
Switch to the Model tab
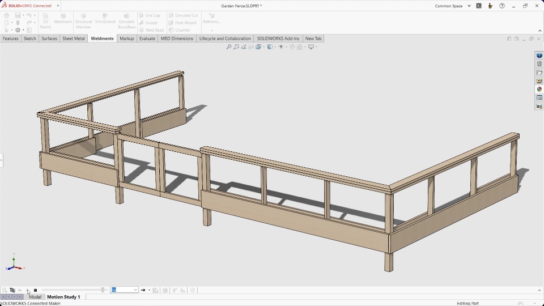click(x=35, y=297)
